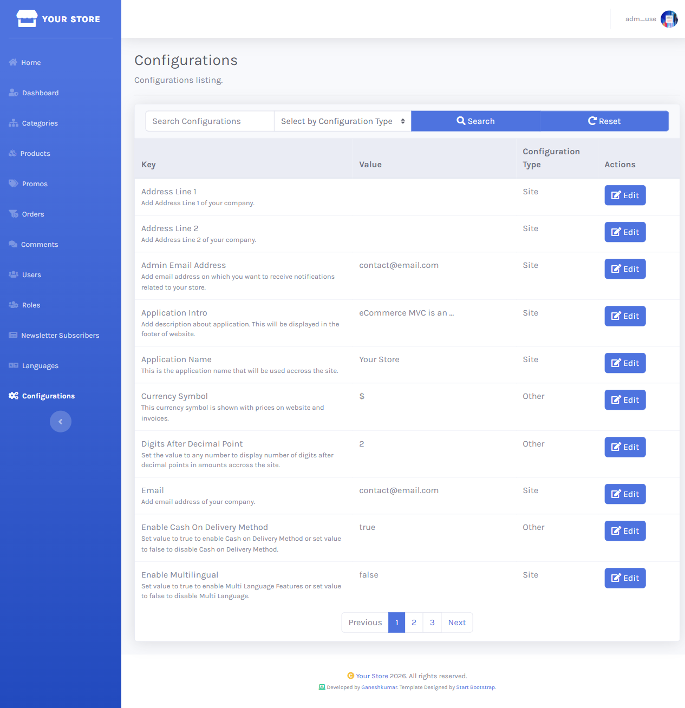Click the Search Configurations input field
This screenshot has width=685, height=708.
[210, 121]
